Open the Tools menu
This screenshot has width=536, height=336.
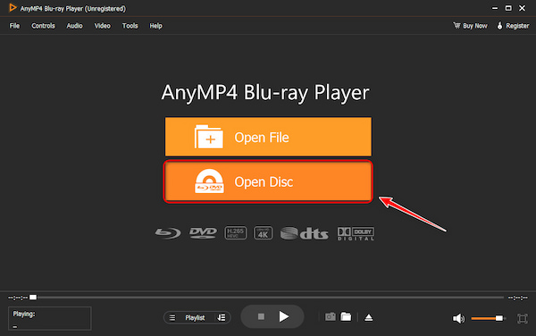coord(130,26)
